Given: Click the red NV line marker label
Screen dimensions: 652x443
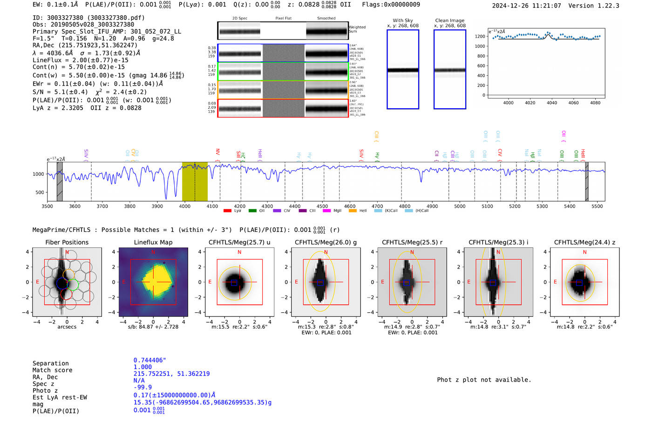Looking at the screenshot, I should point(217,155).
